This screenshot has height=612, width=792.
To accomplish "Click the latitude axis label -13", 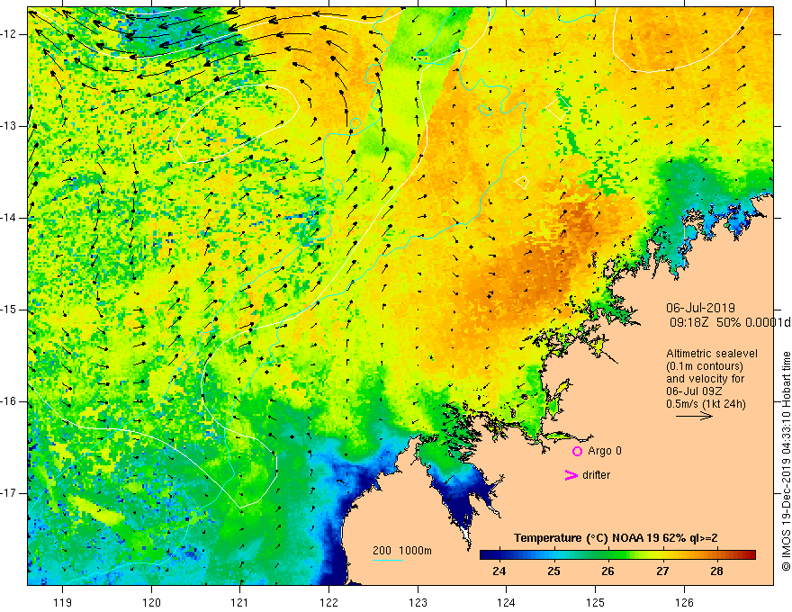I will click(x=9, y=126).
